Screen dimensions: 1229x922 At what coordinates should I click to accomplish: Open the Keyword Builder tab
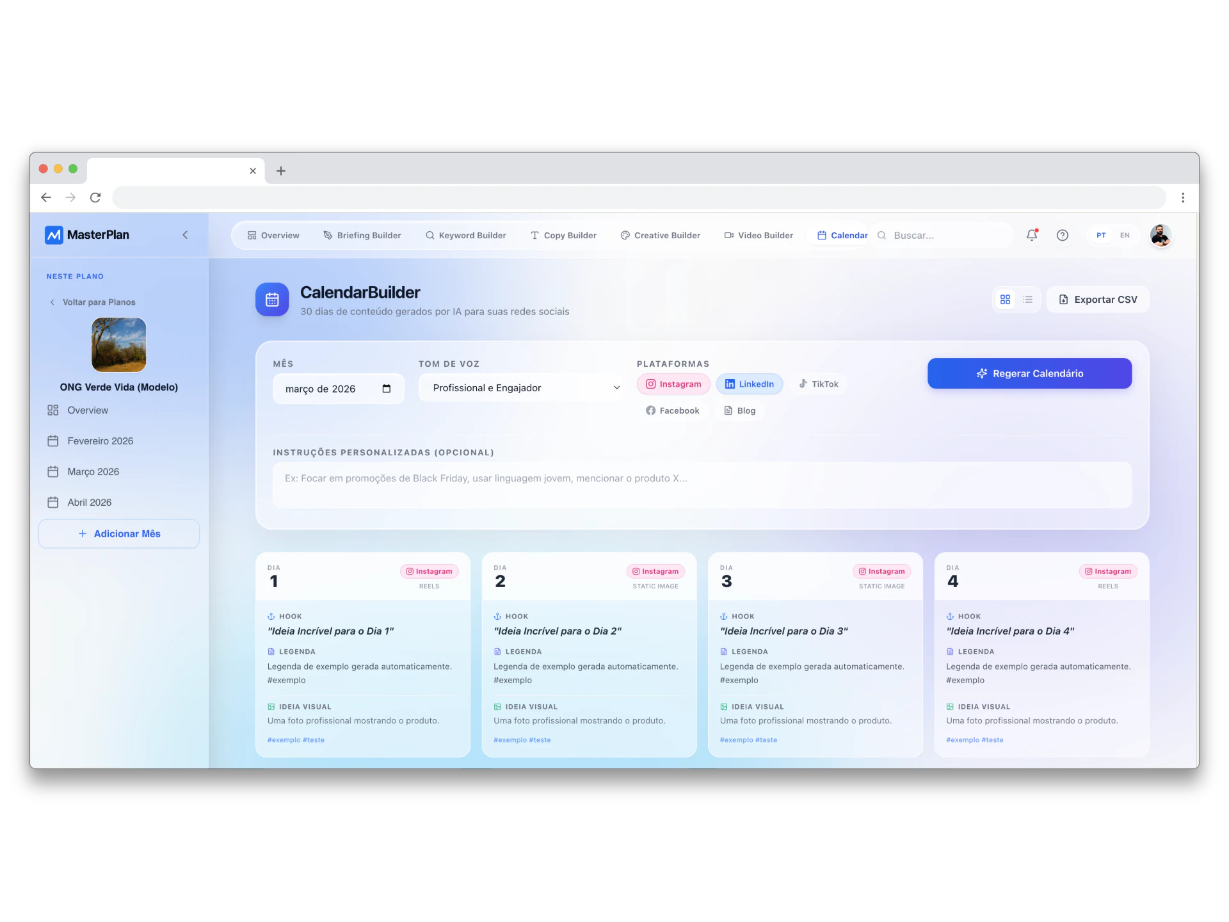[x=465, y=235]
